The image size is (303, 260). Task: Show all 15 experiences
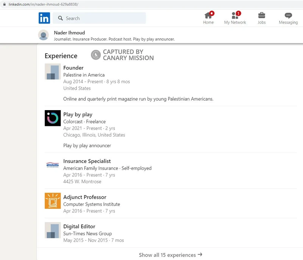click(170, 255)
